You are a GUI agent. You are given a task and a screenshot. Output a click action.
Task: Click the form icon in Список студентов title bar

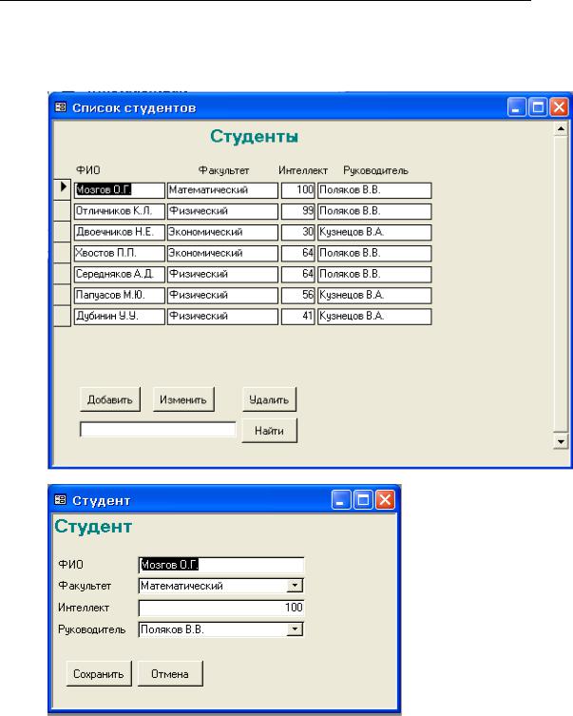[x=60, y=107]
